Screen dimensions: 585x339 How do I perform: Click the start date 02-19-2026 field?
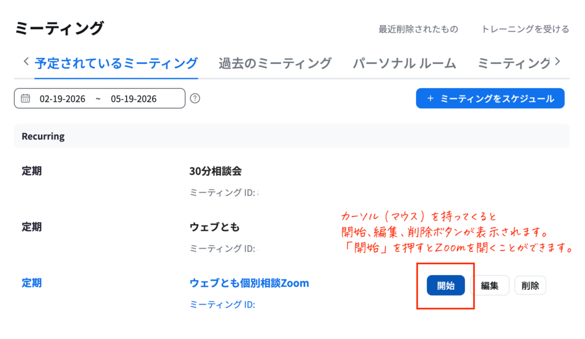62,99
